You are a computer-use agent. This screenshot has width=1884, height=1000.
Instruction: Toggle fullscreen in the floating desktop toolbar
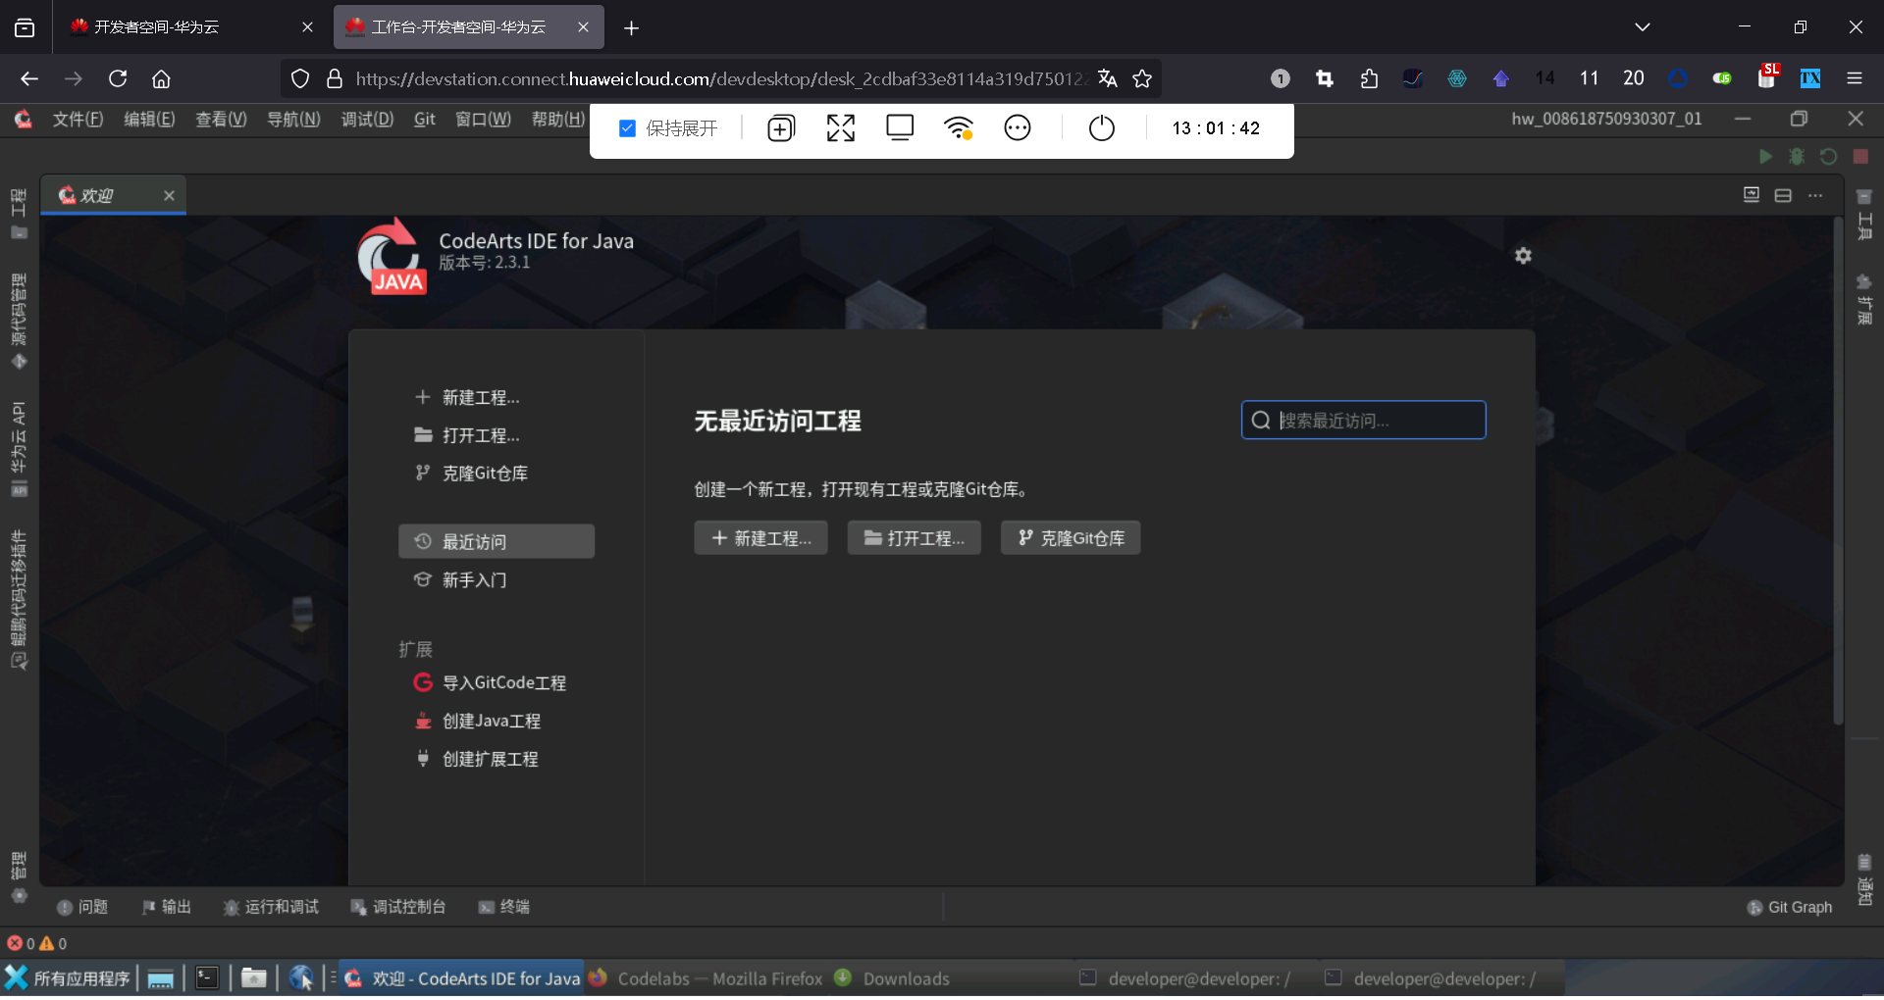pos(840,127)
